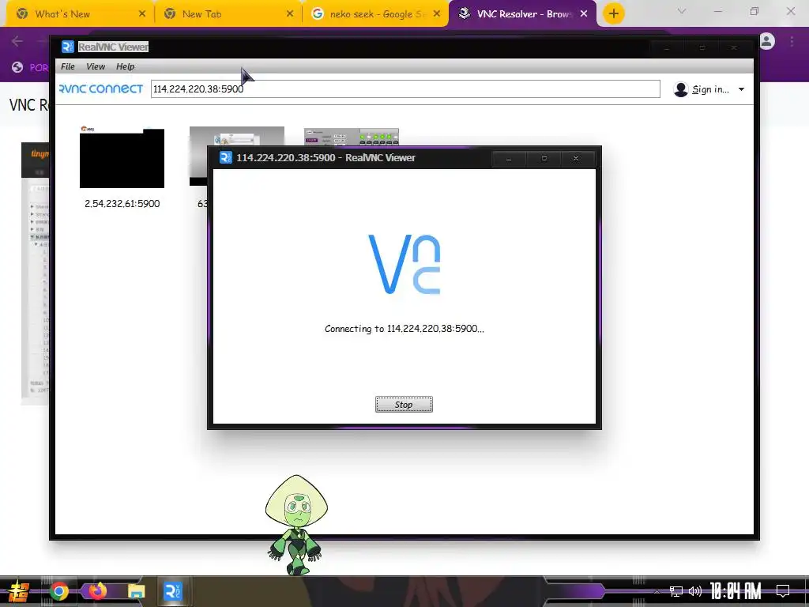Screen dimensions: 809x607
Task: Open the notification center icon
Action: coord(783,591)
